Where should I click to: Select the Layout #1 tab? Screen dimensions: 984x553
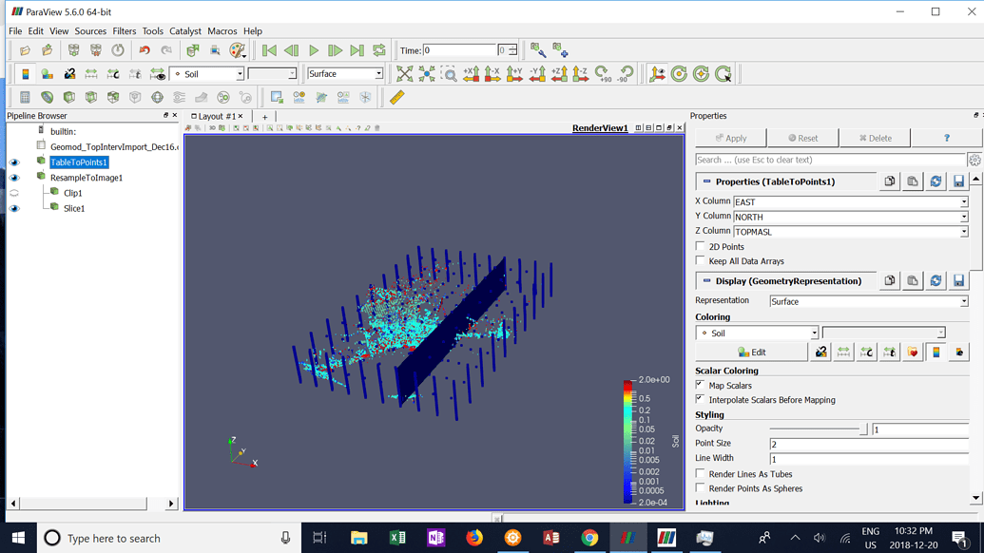217,116
